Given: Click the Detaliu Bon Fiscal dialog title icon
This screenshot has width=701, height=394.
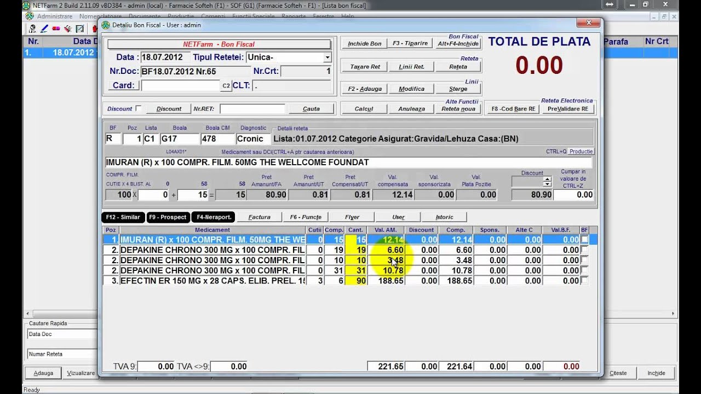Looking at the screenshot, I should (106, 25).
